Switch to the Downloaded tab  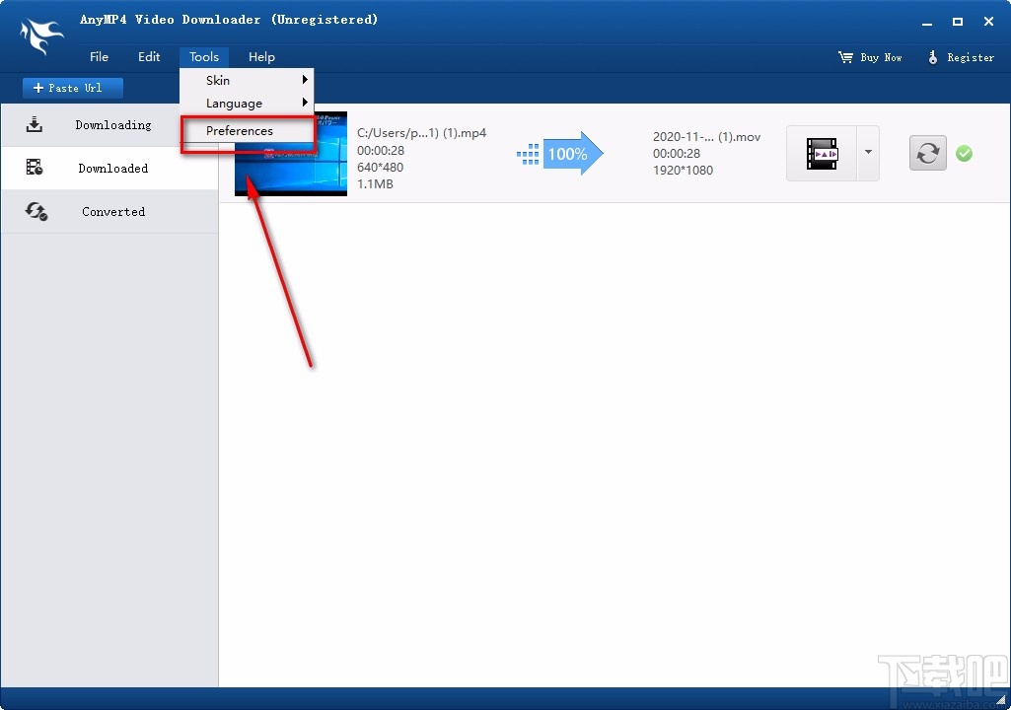tap(109, 168)
